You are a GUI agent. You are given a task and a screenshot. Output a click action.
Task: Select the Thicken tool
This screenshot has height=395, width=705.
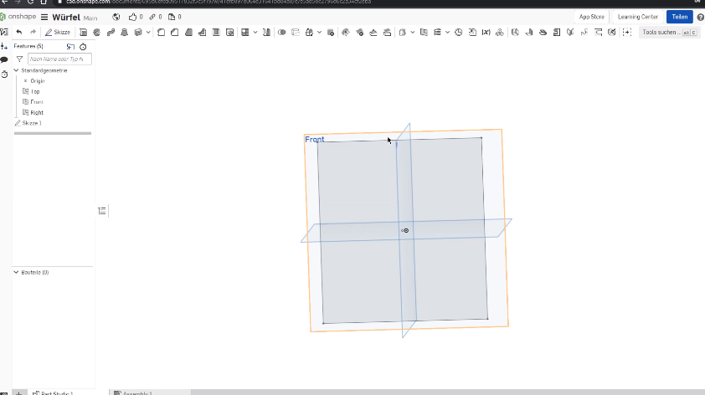tap(138, 32)
